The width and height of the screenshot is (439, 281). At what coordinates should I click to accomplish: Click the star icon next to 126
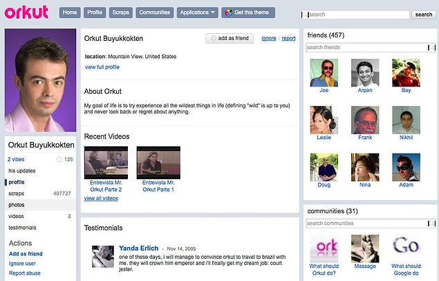click(59, 159)
